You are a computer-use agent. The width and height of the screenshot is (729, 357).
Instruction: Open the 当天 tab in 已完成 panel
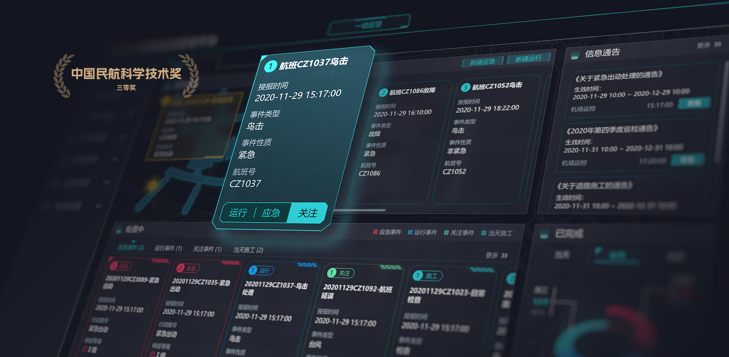562,254
